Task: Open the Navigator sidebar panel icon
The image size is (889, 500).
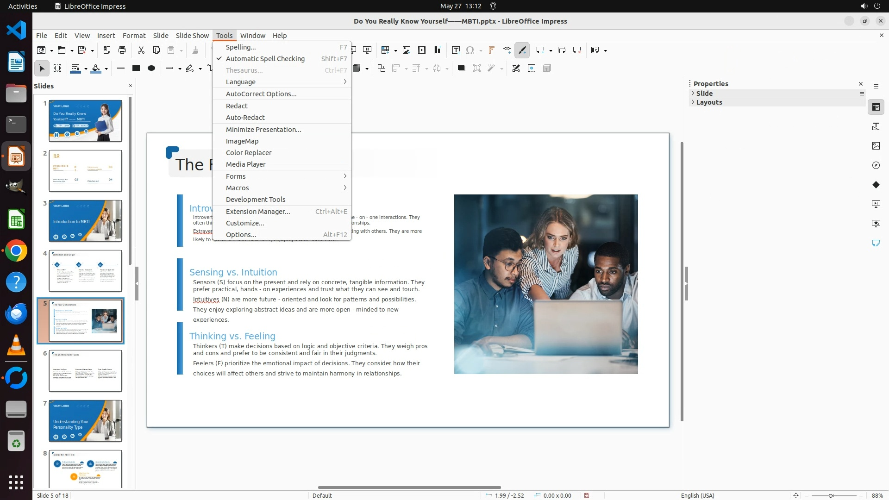Action: pos(876,165)
